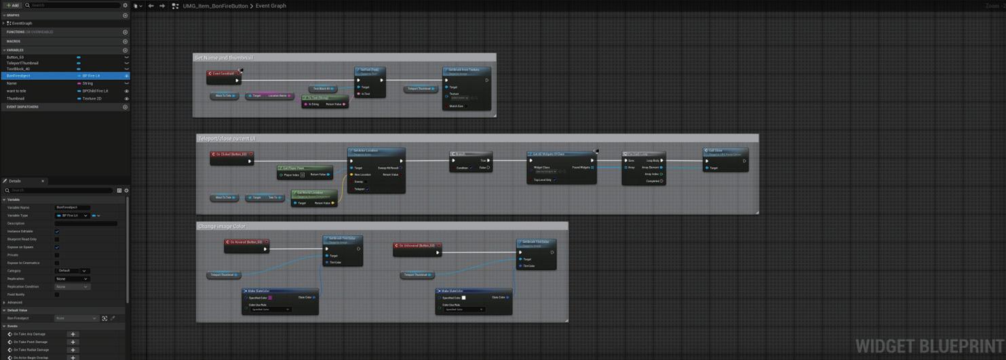Add a new function with plus icon
The height and width of the screenshot is (360, 1006).
[x=125, y=32]
